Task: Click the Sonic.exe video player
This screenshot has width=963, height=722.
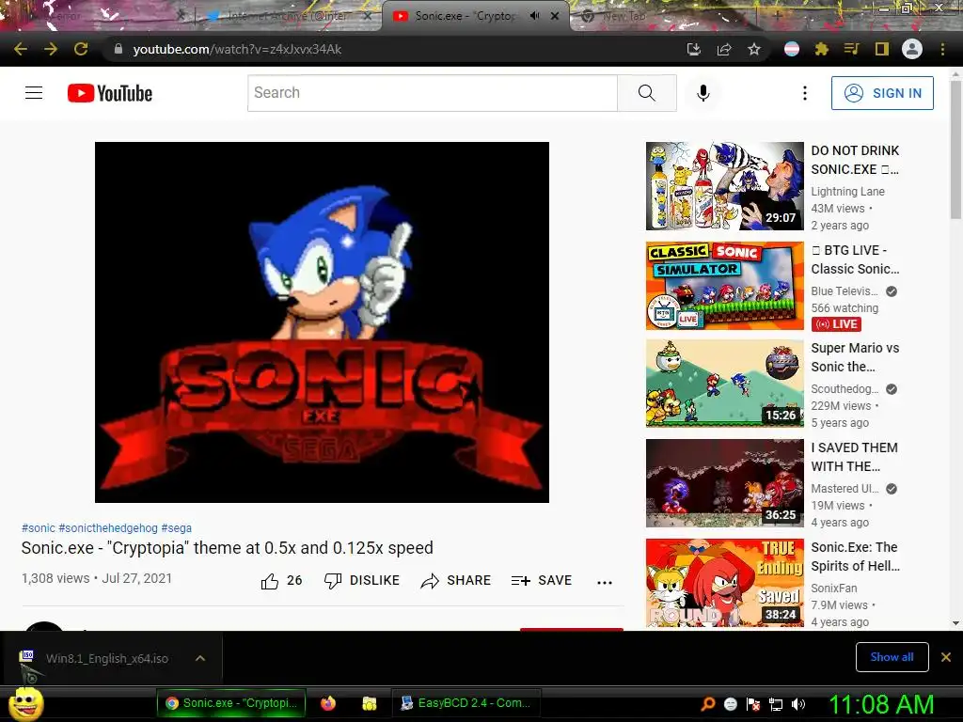Action: 322,322
